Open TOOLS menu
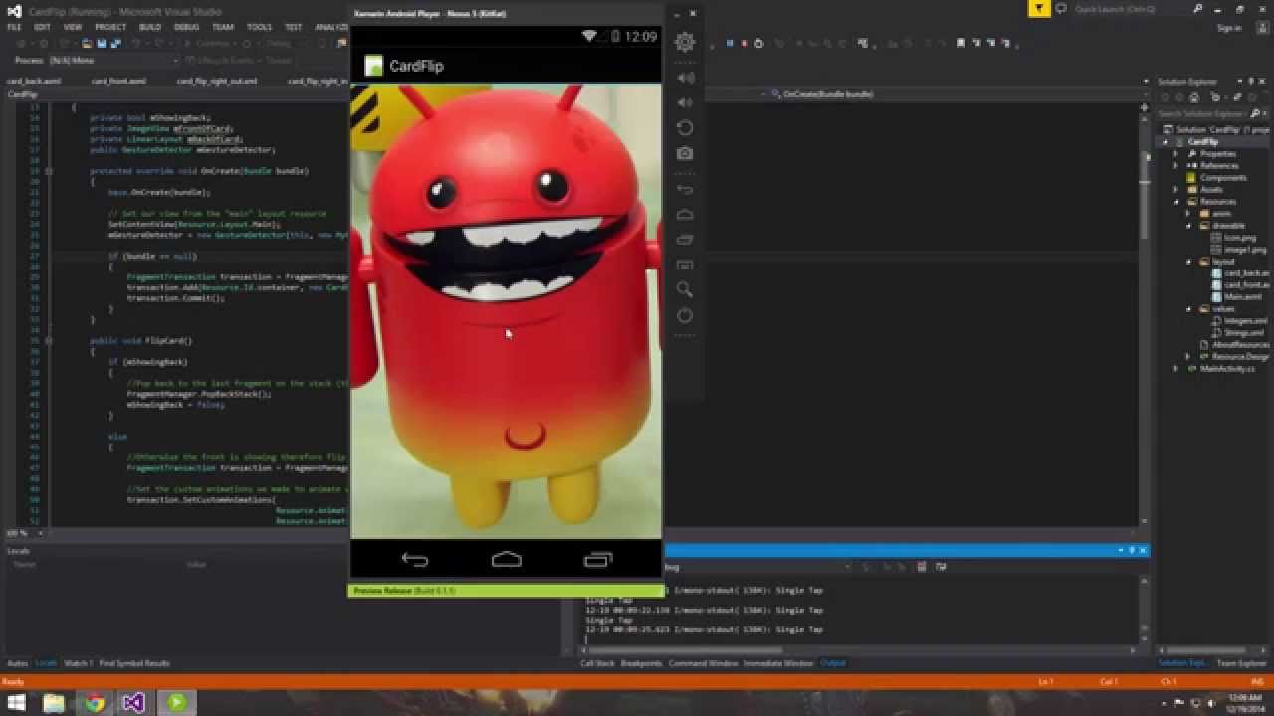Screen dimensions: 1274x716 point(259,27)
